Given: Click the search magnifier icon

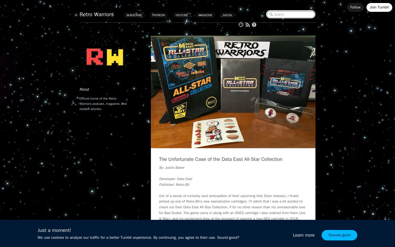Looking at the screenshot, I should coord(271,15).
